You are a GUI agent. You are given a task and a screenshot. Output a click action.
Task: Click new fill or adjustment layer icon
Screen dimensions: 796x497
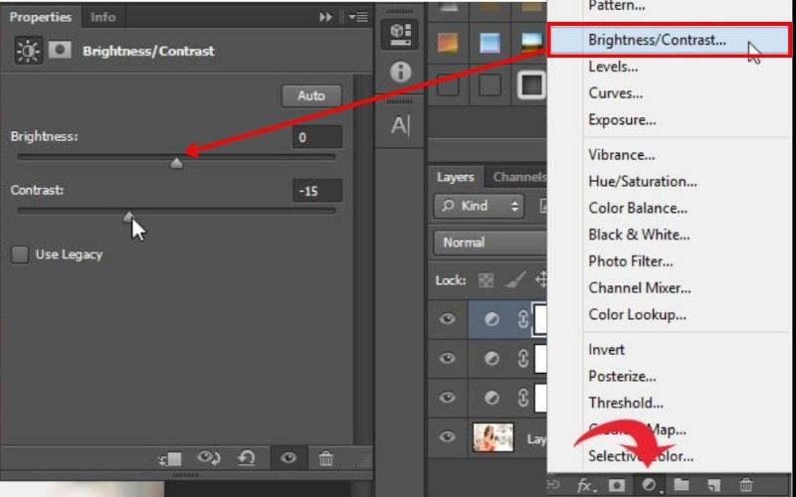[650, 485]
